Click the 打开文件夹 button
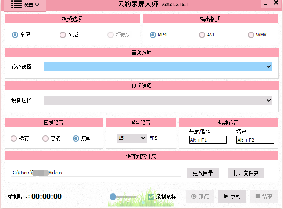This screenshot has height=209, width=283. coord(246,173)
